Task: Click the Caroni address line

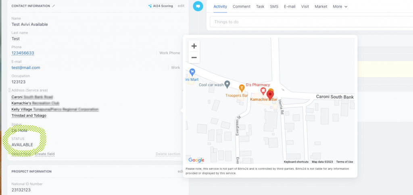Action: pyautogui.click(x=32, y=97)
